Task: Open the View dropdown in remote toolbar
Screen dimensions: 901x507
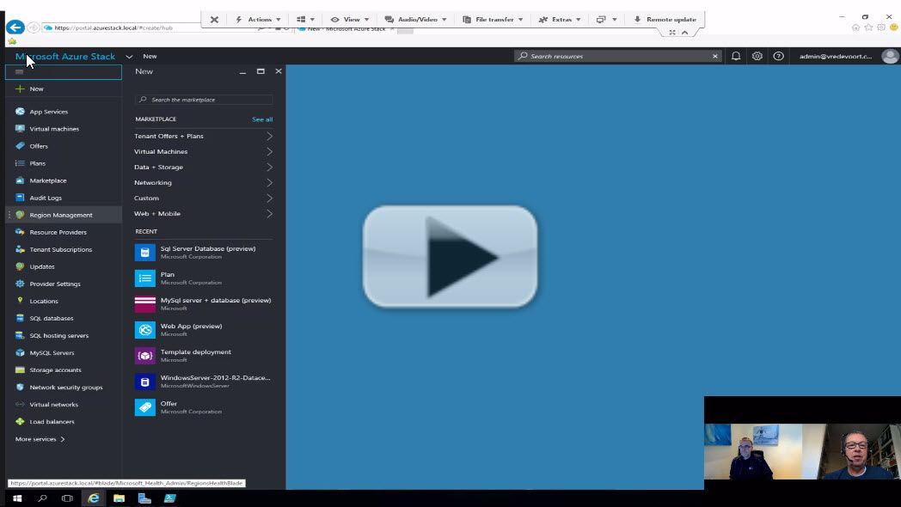Action: (x=350, y=20)
